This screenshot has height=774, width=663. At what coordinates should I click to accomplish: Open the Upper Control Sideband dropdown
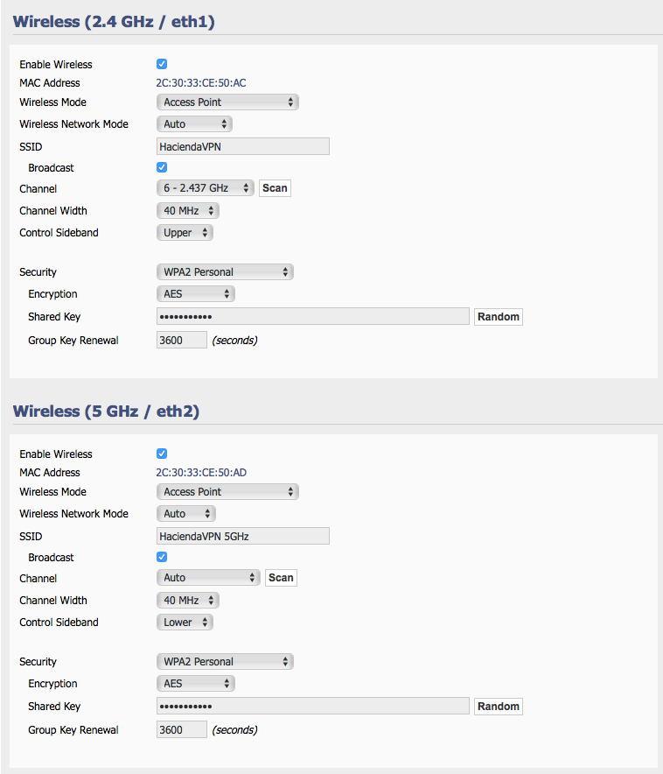[x=185, y=233]
